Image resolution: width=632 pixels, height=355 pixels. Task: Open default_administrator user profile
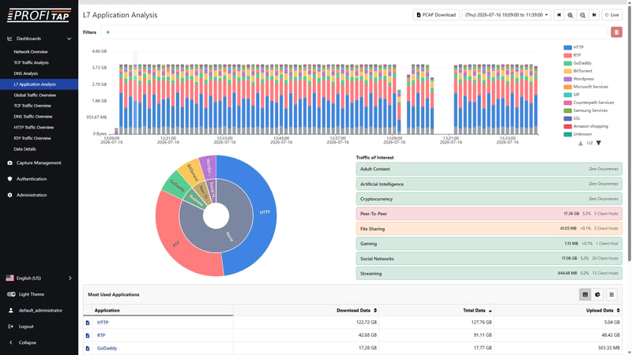(40, 310)
